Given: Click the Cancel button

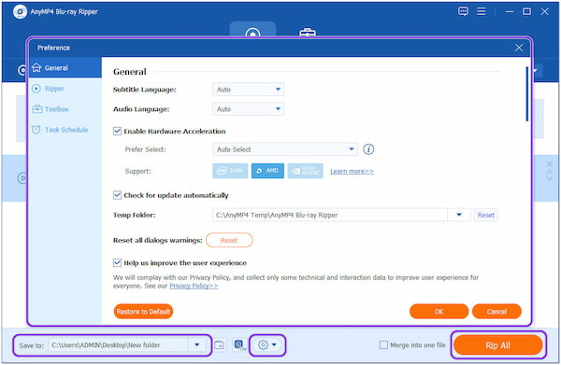Looking at the screenshot, I should coord(496,312).
